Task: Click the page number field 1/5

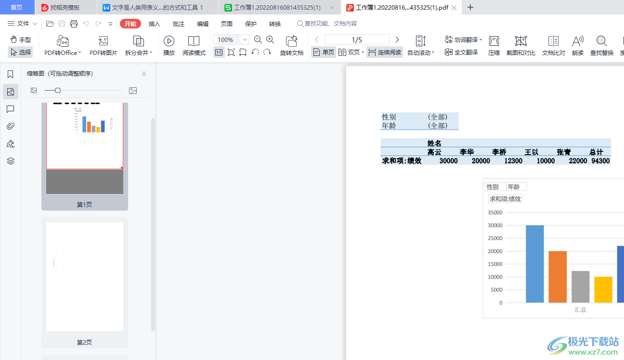Action: tap(357, 40)
